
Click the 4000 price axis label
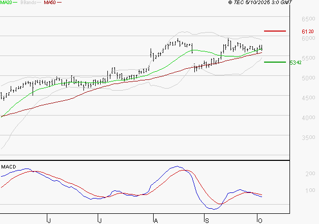pos(308,118)
